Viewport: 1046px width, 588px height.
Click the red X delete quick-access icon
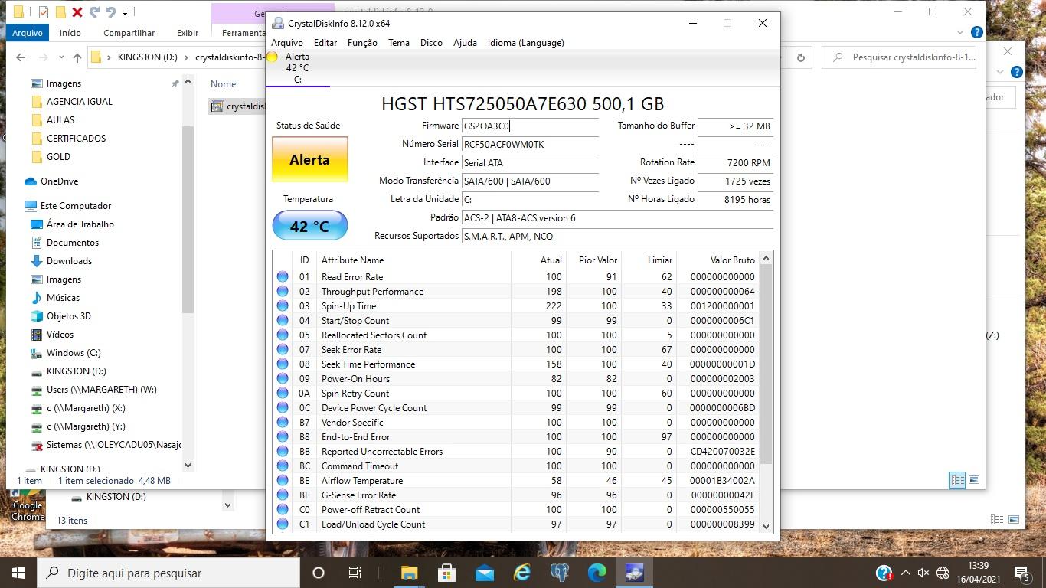tap(77, 11)
